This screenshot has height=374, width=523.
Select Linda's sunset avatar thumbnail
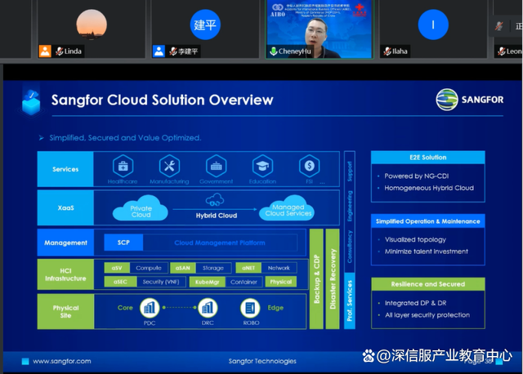(92, 24)
